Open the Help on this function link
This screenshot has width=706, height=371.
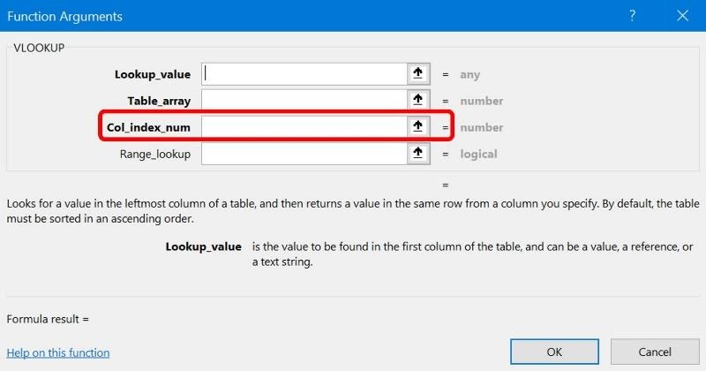click(58, 352)
